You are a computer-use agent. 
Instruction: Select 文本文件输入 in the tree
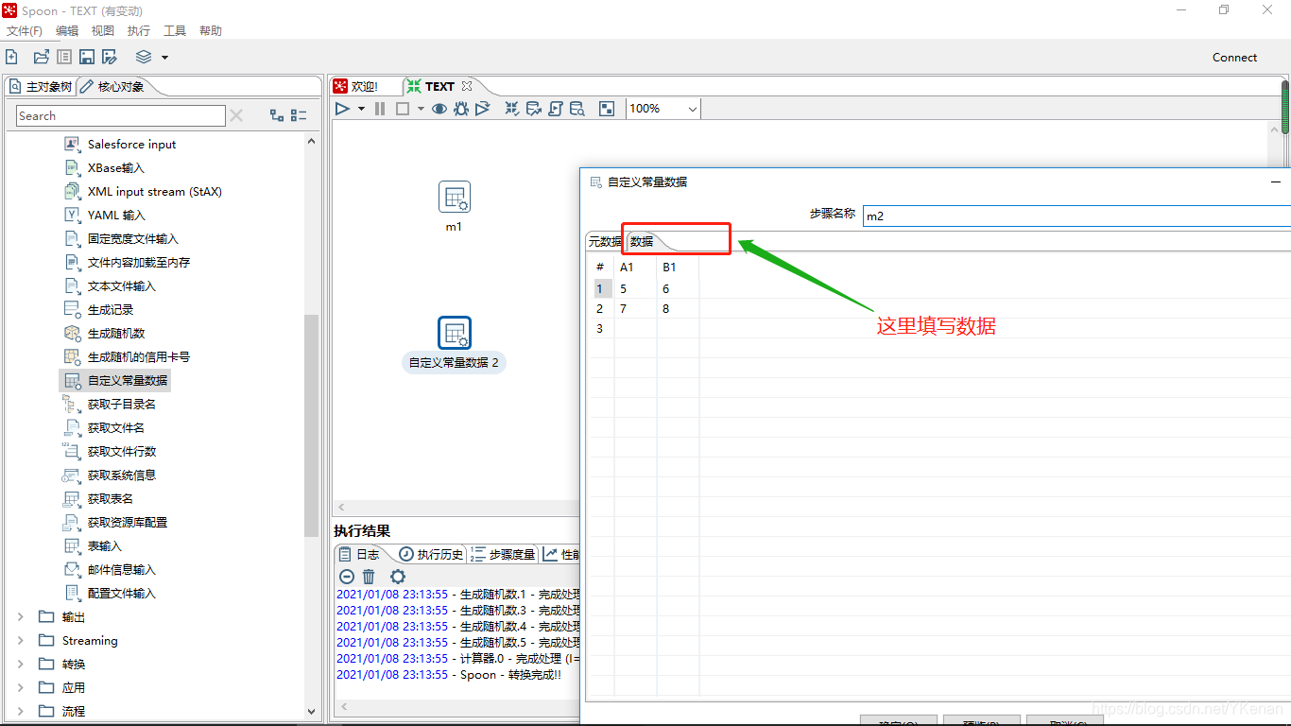click(122, 285)
